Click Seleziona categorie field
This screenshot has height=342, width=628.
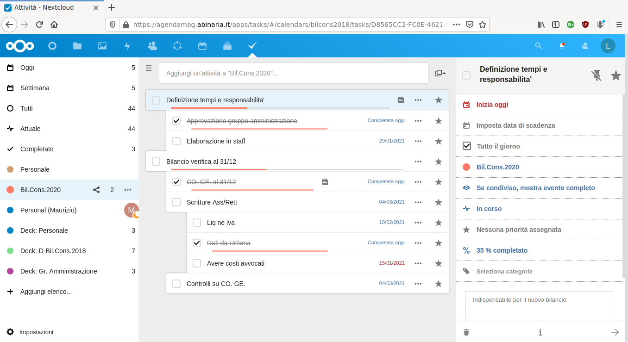pos(539,271)
